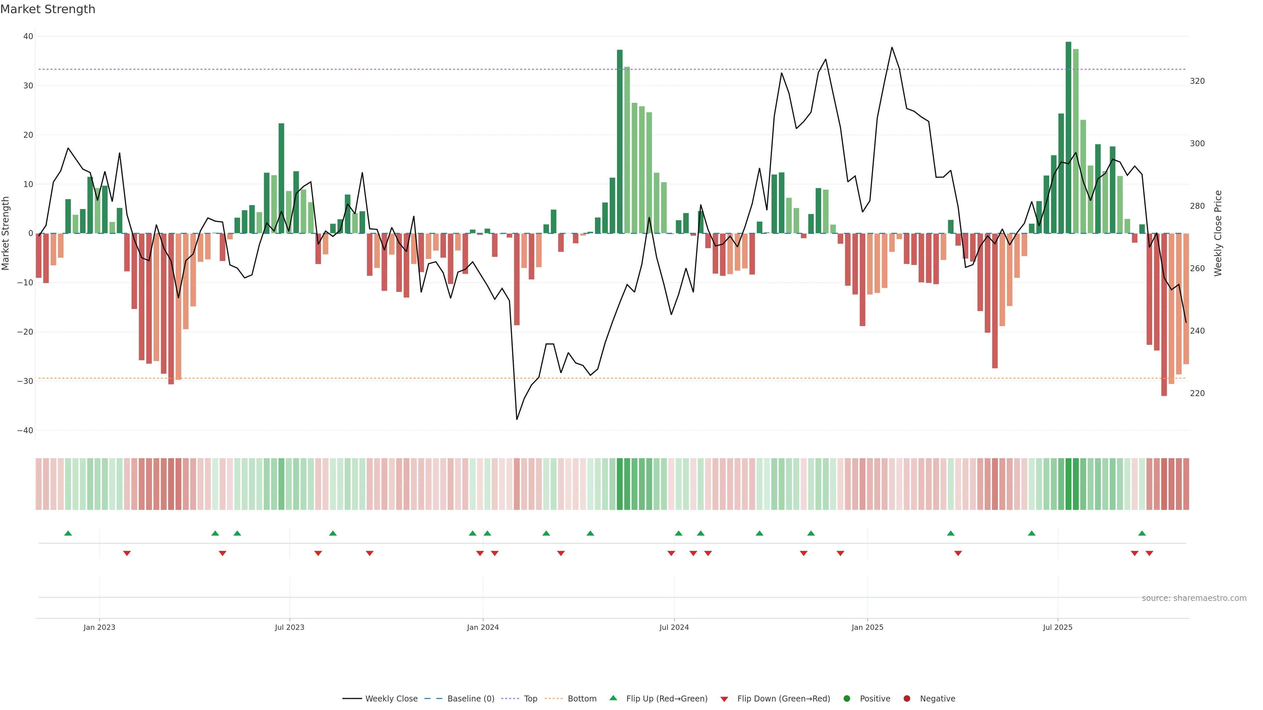The width and height of the screenshot is (1263, 710).
Task: Click the green Positive legend dot
Action: pyautogui.click(x=847, y=699)
